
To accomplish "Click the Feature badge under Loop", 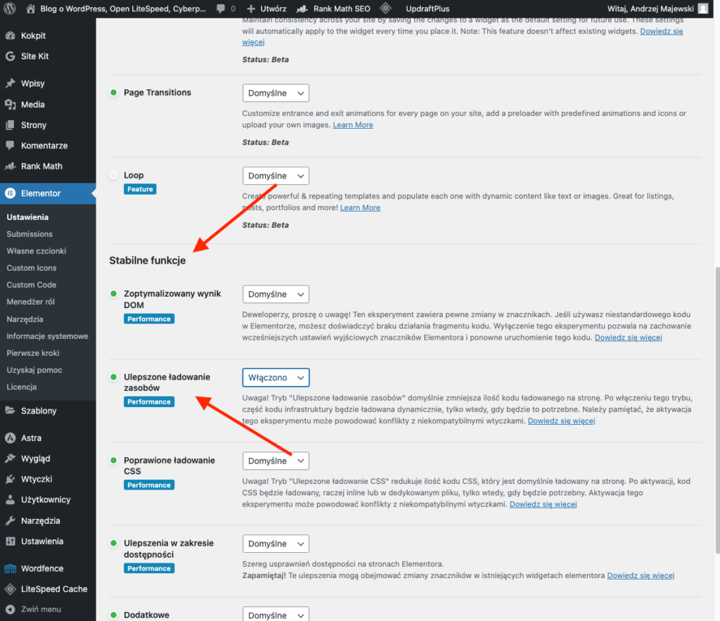I will pos(140,189).
